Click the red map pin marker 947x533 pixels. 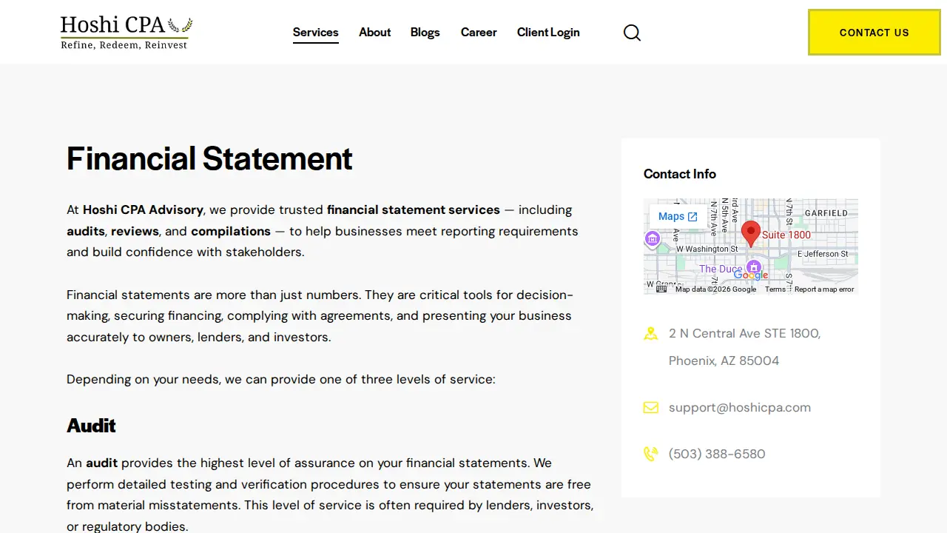(751, 234)
